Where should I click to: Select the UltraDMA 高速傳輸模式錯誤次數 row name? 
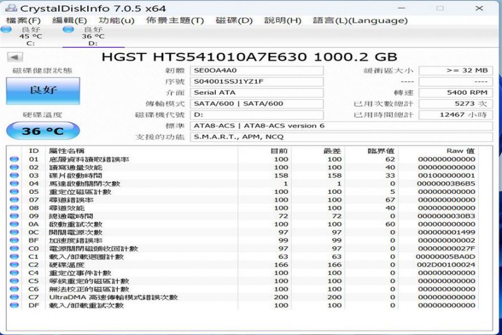[114, 297]
